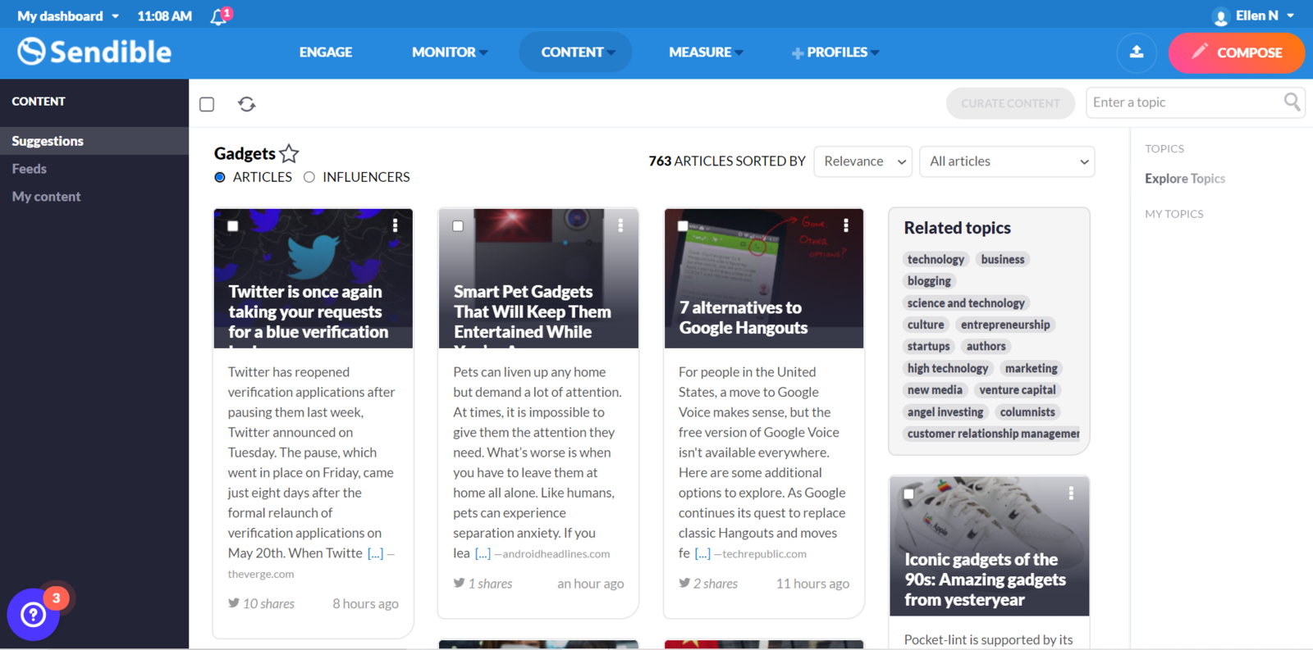Click the topic search magnifier icon
Screen dimensions: 1313x650
pyautogui.click(x=1292, y=102)
